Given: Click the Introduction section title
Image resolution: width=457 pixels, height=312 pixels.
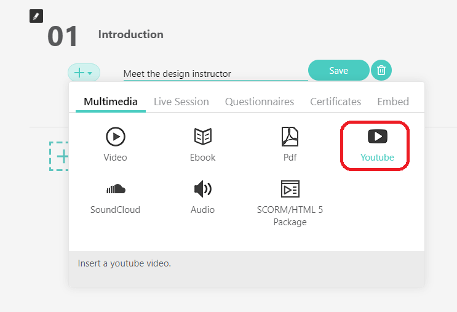Looking at the screenshot, I should (x=131, y=34).
